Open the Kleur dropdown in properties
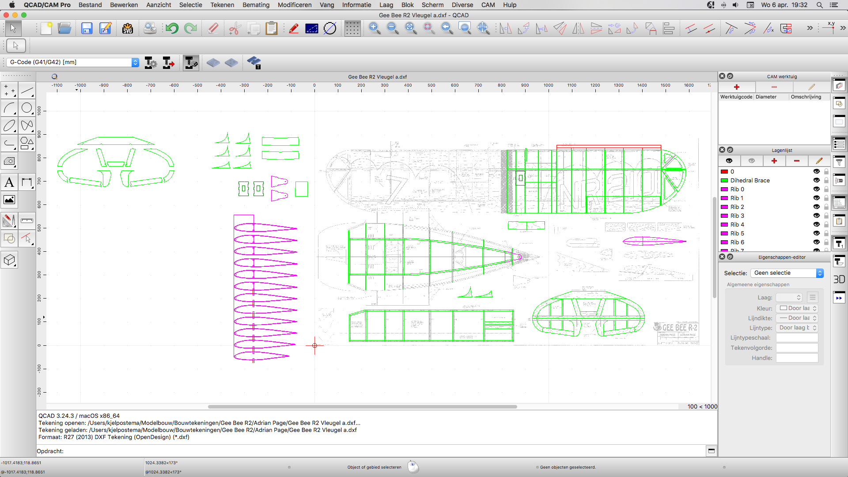 click(x=797, y=308)
